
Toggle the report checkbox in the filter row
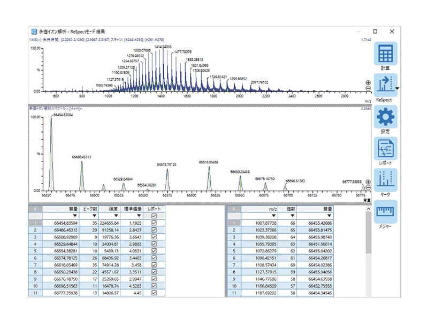coord(154,216)
